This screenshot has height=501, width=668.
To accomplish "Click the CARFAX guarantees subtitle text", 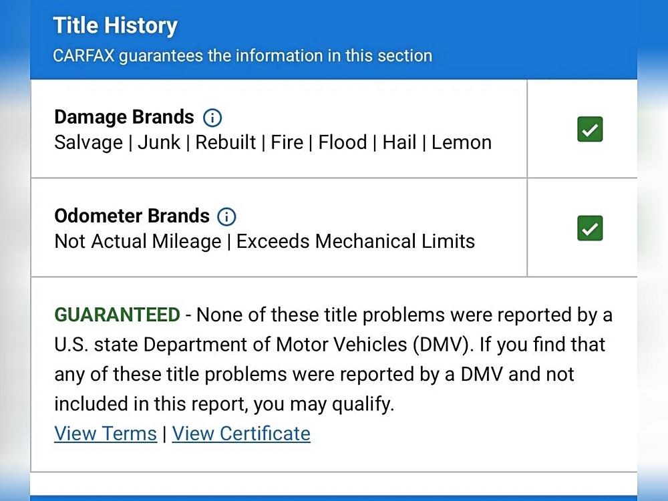I will click(x=242, y=55).
